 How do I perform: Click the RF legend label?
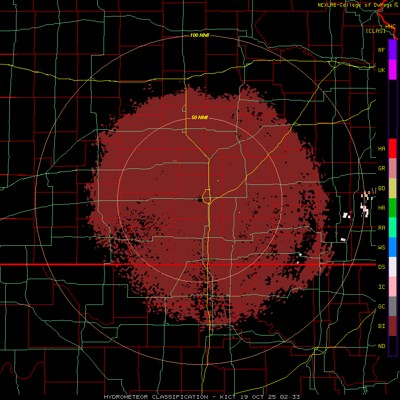(381, 50)
